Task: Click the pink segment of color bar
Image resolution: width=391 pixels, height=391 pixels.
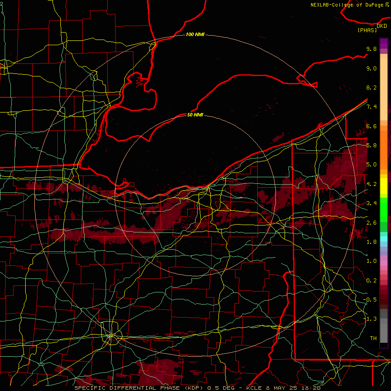Action: [384, 263]
